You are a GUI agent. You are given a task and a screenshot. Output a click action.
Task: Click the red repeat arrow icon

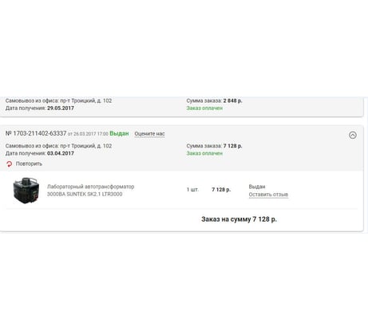tap(10, 164)
